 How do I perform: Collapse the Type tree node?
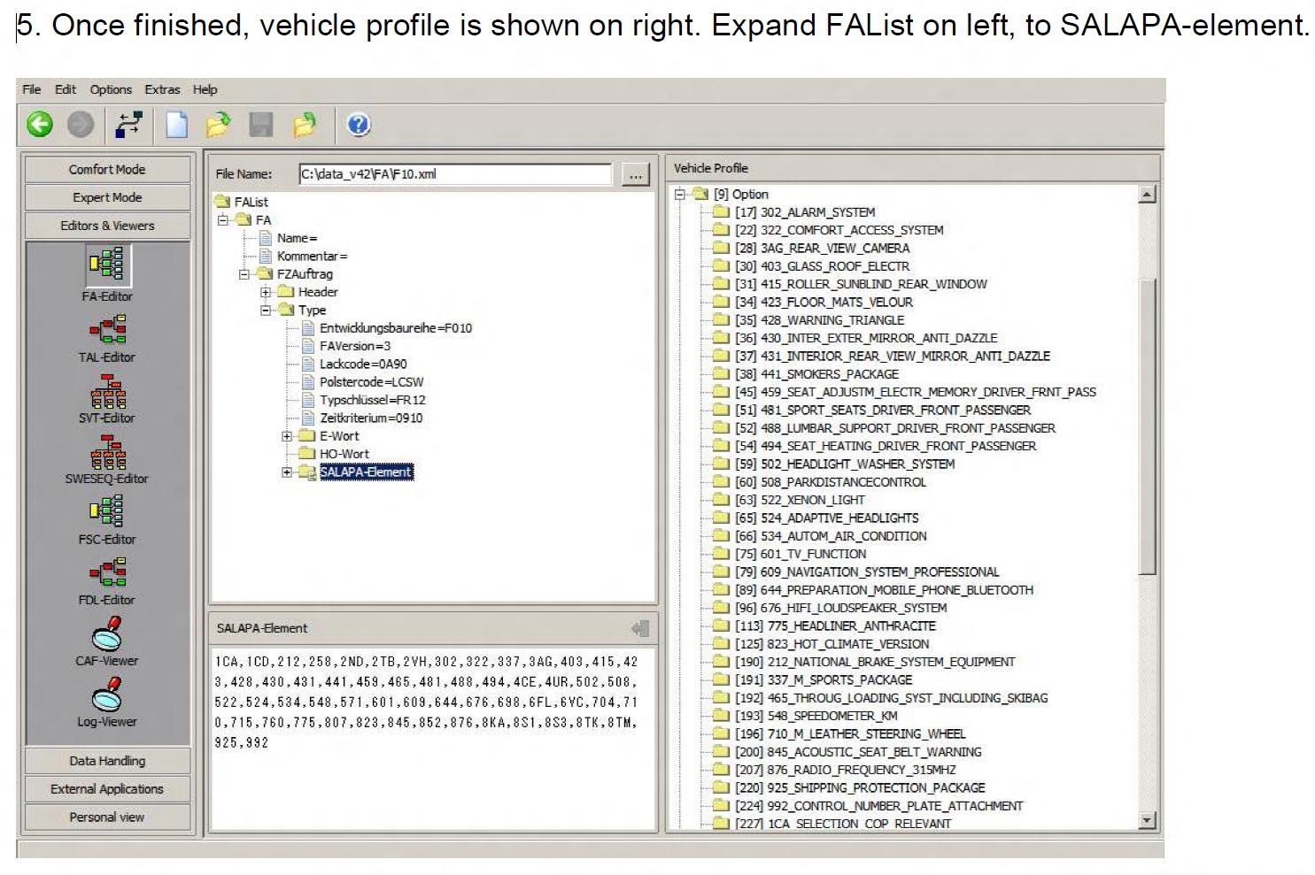point(265,311)
